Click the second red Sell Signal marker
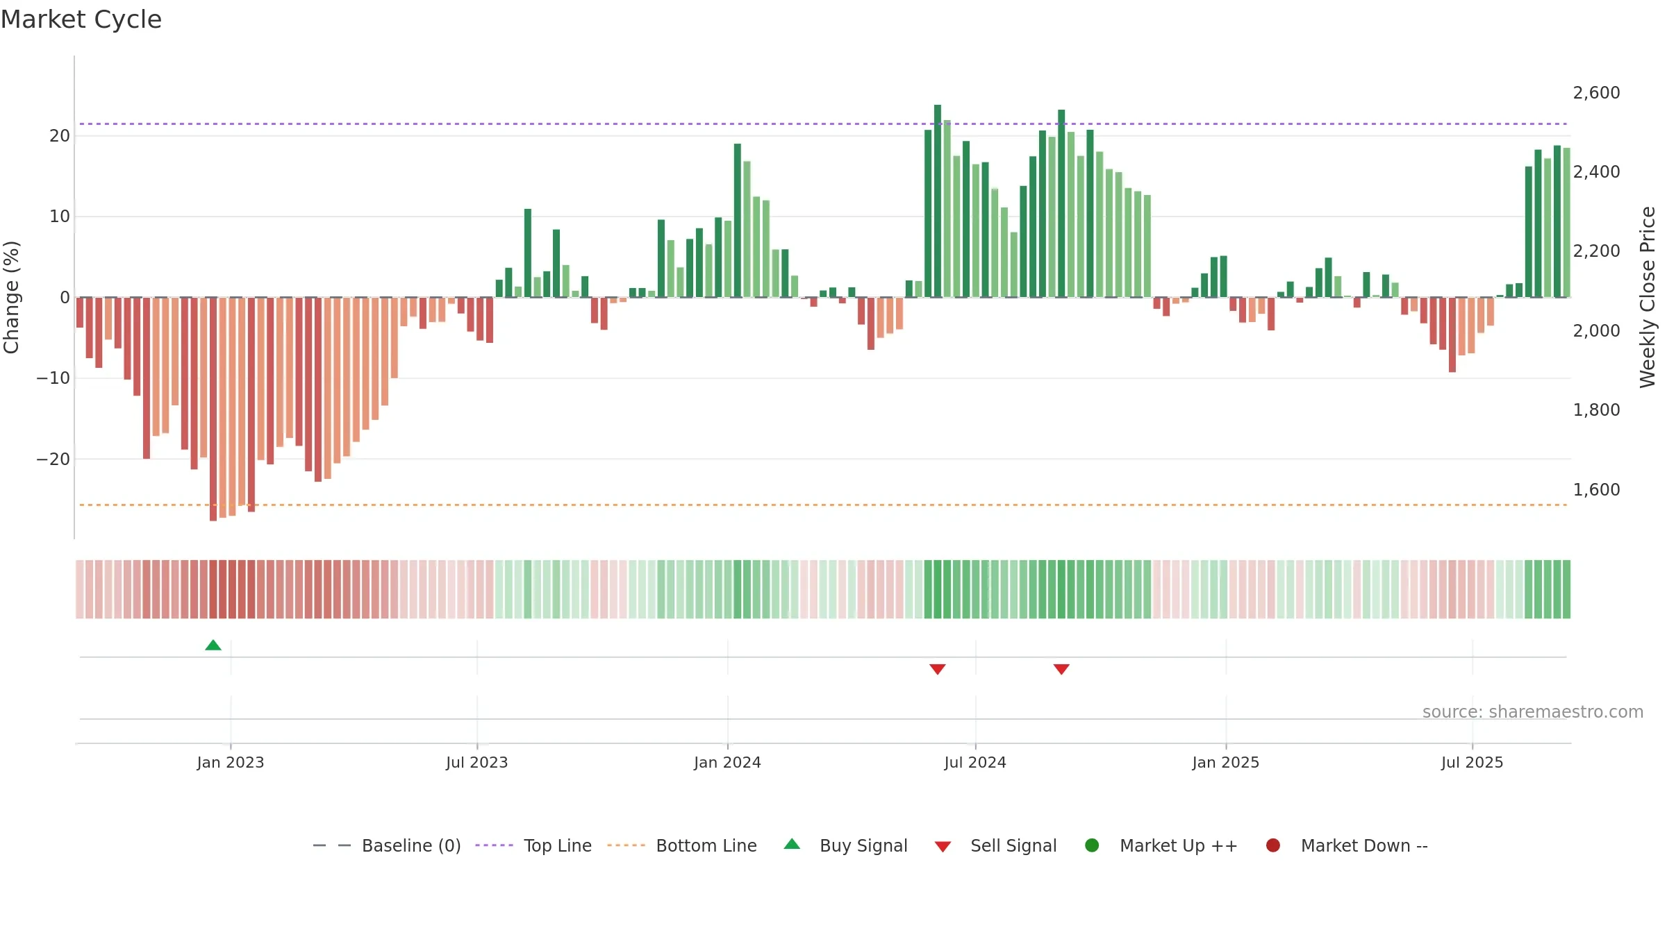 (x=1061, y=669)
